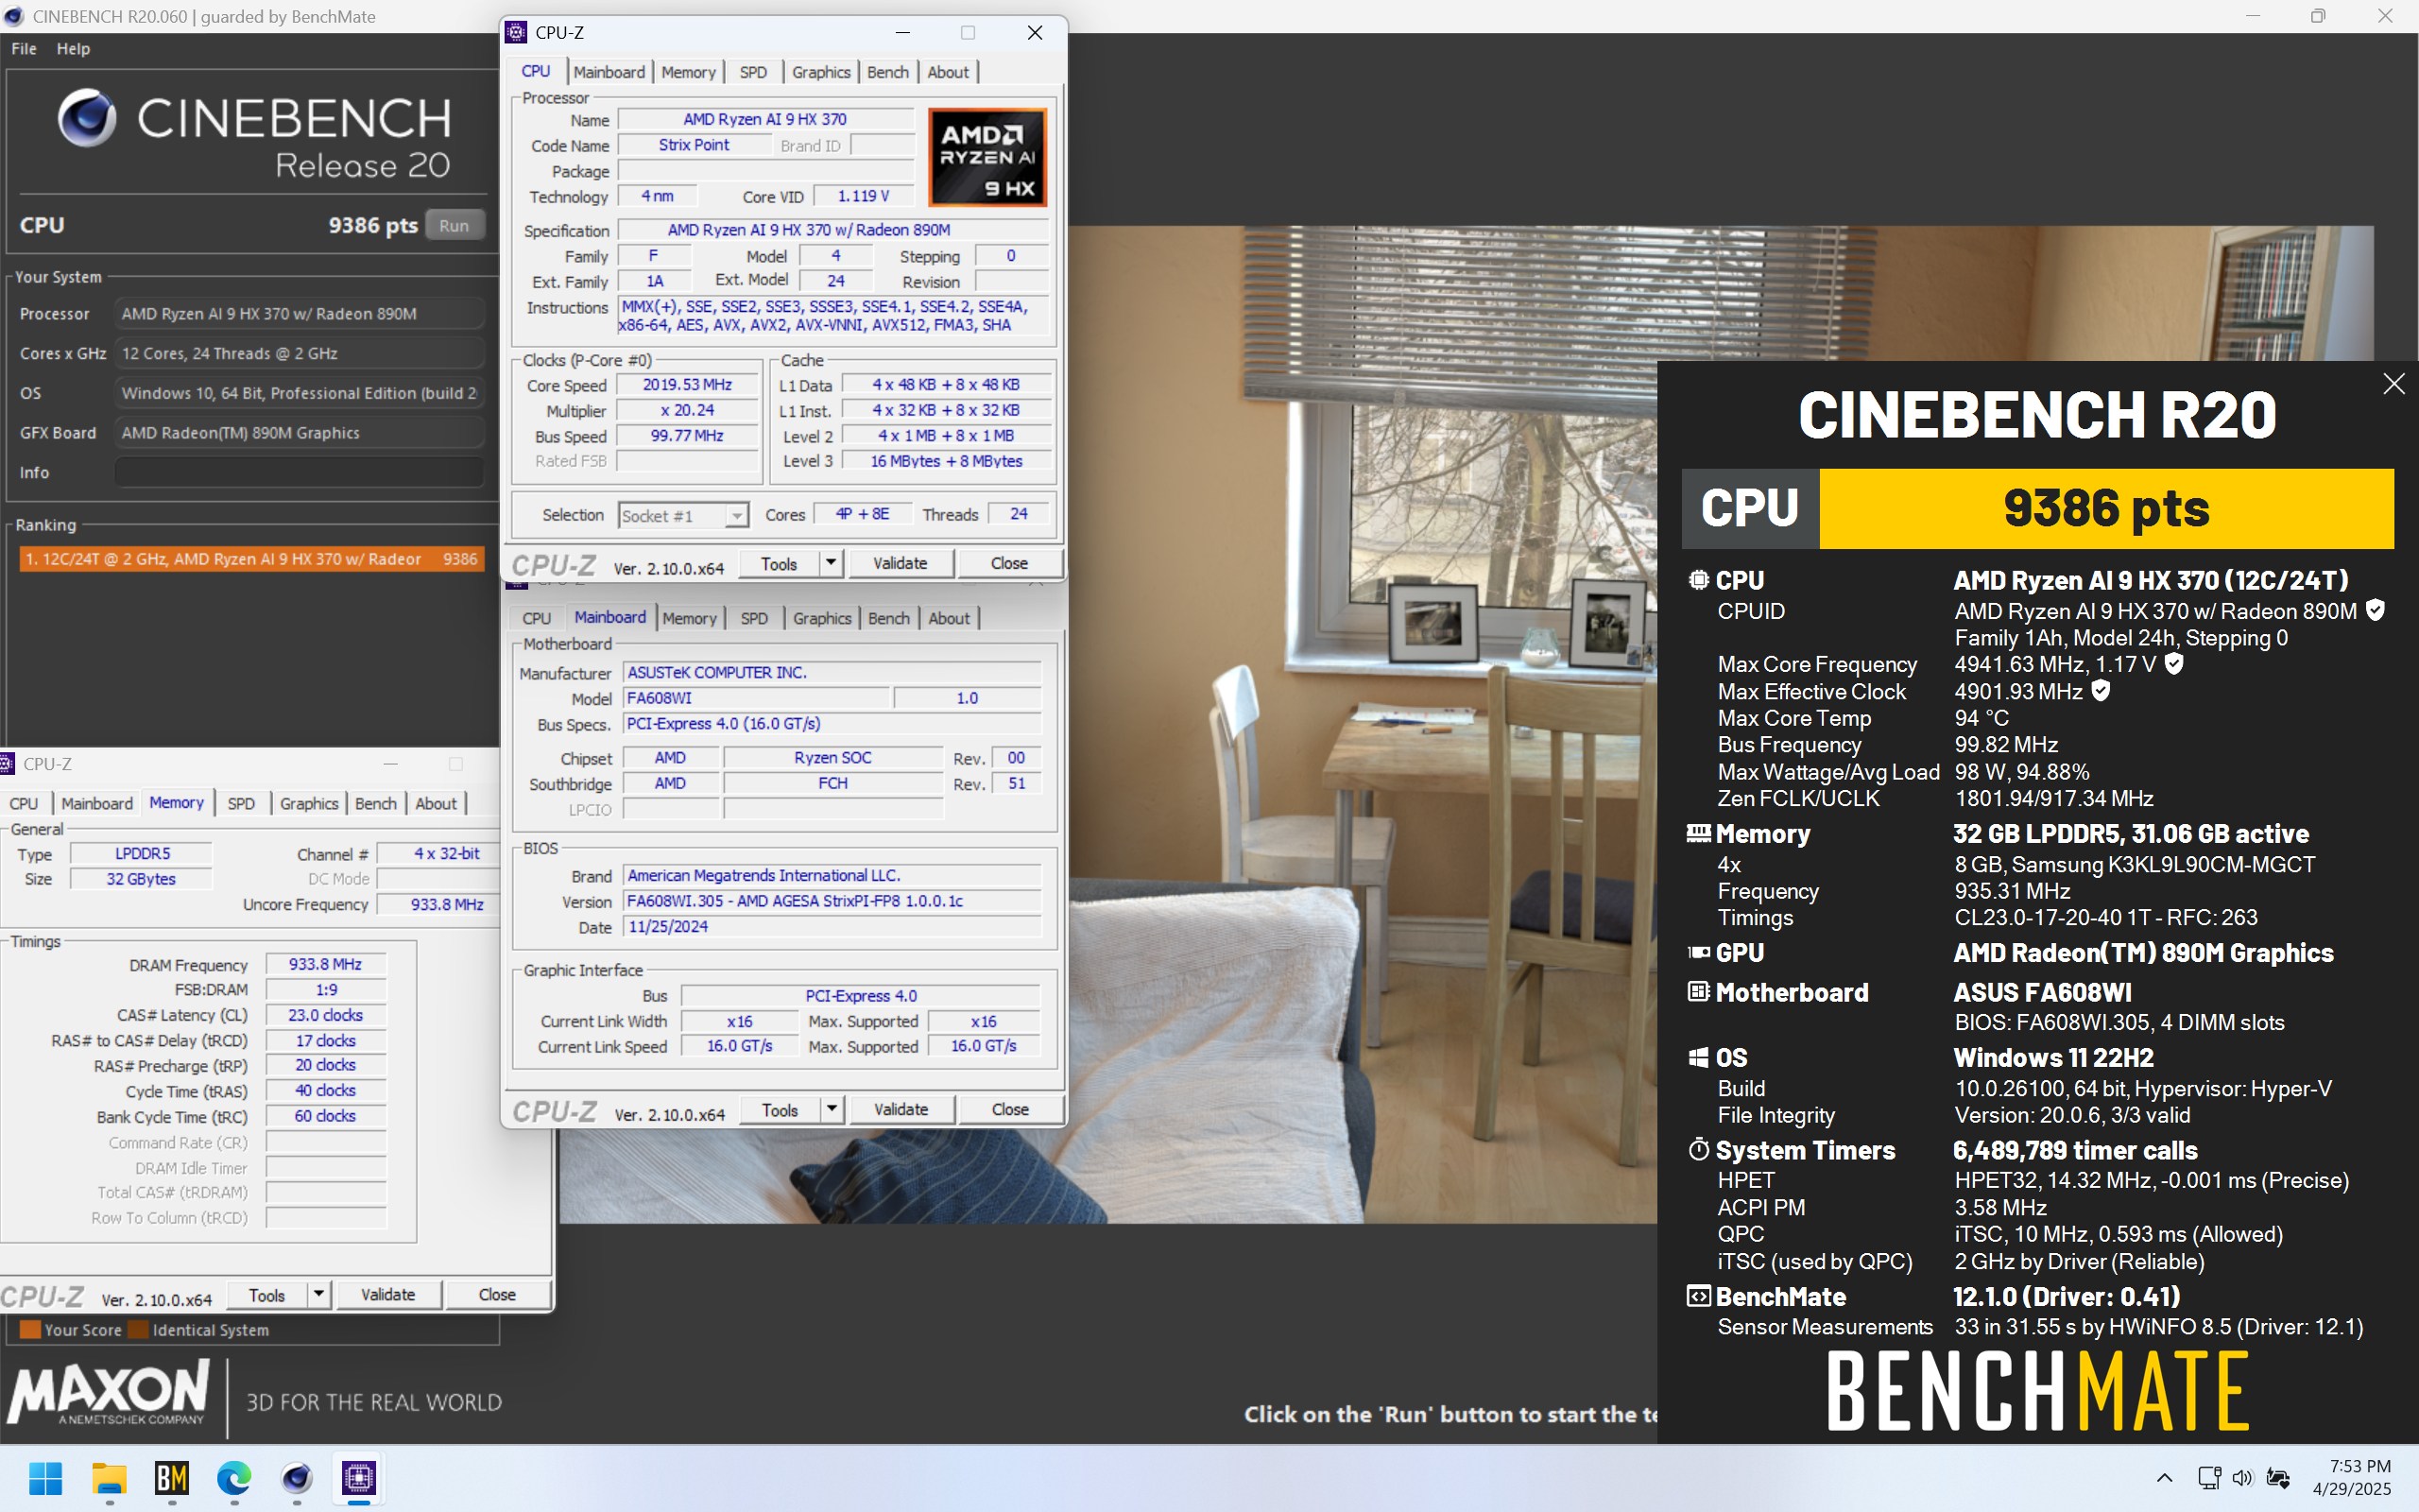Open Bench tab in Mainboard CPU-Z window
This screenshot has height=1512, width=2419.
coord(888,618)
